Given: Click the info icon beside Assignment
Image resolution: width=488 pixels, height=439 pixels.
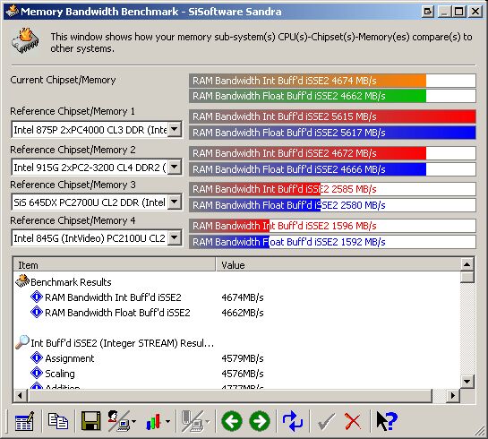Looking at the screenshot, I should click(37, 357).
